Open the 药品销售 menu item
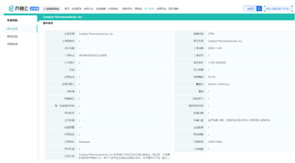The image size is (295, 163). pos(101,9)
